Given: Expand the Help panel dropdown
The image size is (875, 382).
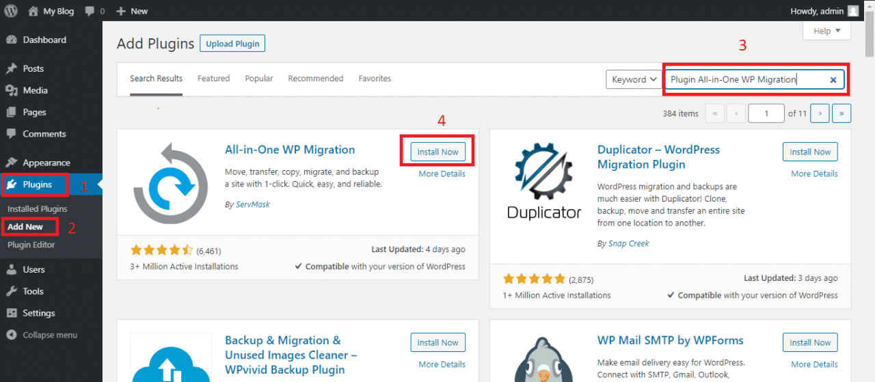Looking at the screenshot, I should tap(826, 31).
